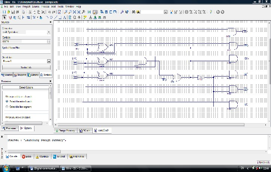Click the Categories list scroll arrow
Screen dimensions: 271x172
coord(49,32)
